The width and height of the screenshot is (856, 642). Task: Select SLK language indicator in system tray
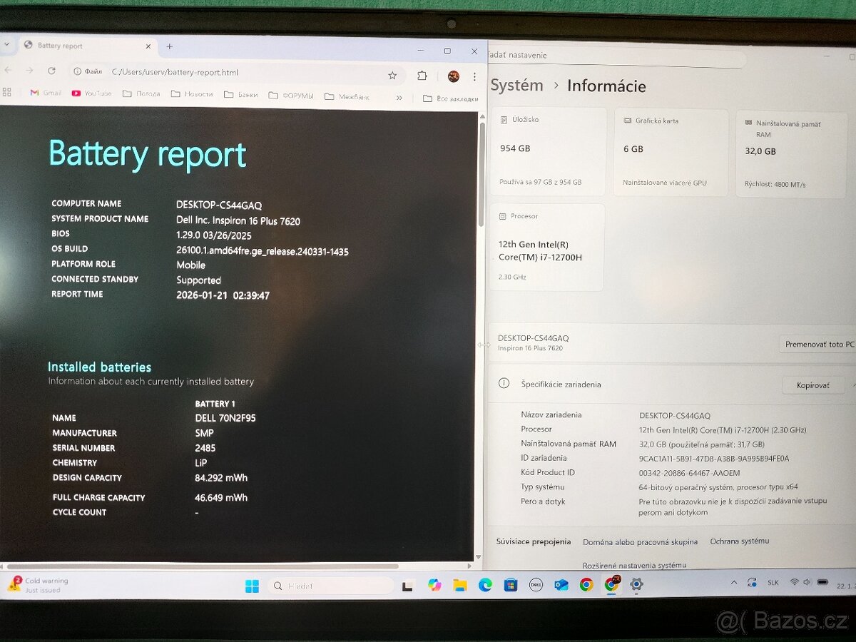click(773, 582)
